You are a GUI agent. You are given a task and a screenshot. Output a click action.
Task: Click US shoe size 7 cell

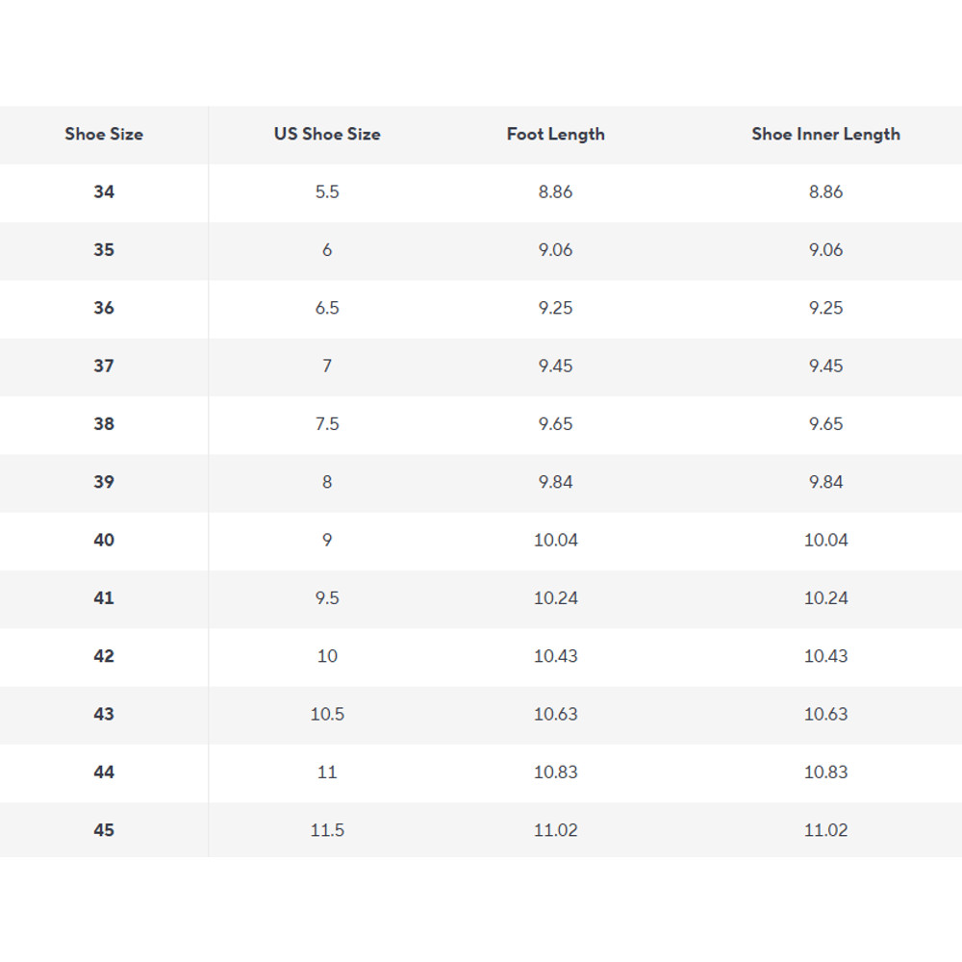327,366
